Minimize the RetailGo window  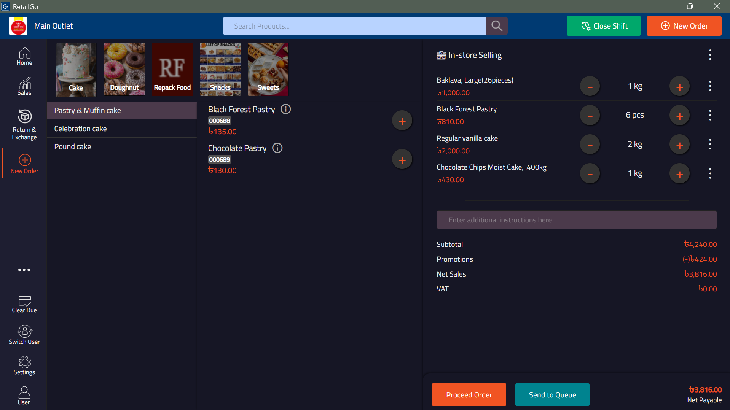(664, 6)
